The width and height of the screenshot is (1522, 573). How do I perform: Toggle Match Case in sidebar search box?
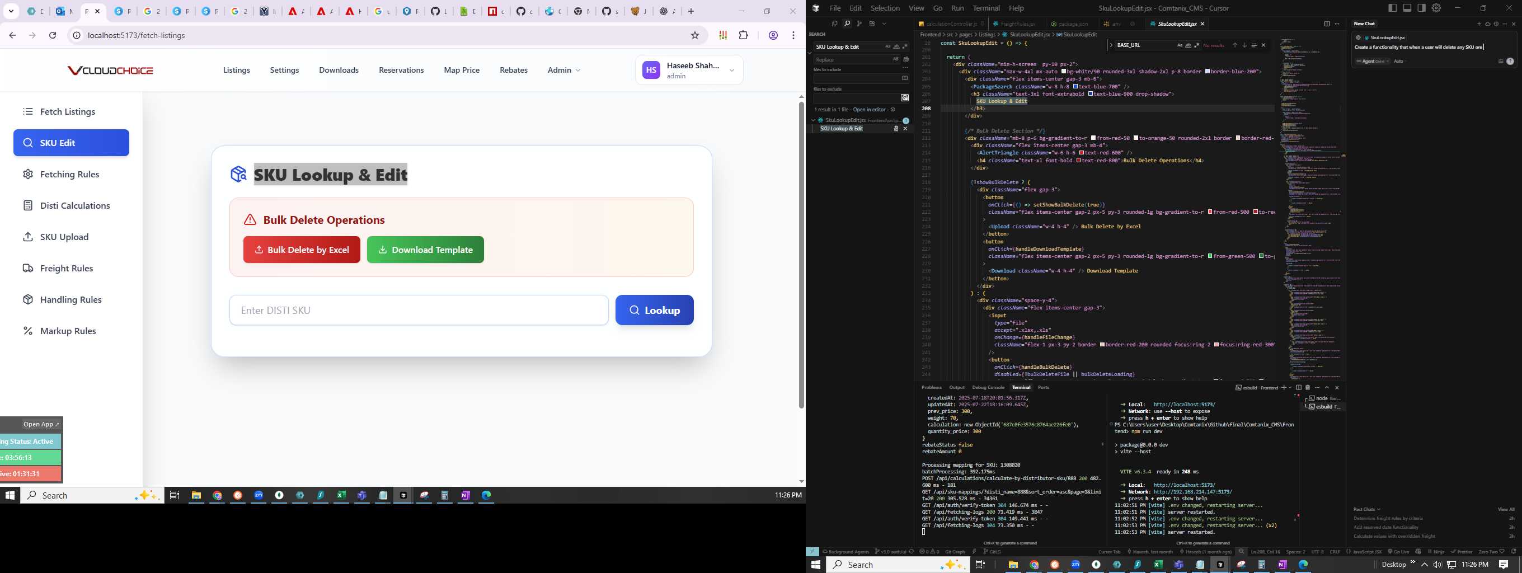coord(888,46)
